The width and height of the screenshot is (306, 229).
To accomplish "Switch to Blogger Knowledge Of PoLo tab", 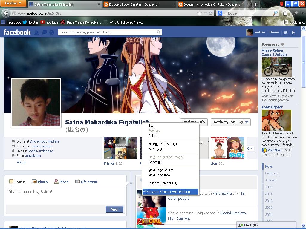I will tap(214, 4).
